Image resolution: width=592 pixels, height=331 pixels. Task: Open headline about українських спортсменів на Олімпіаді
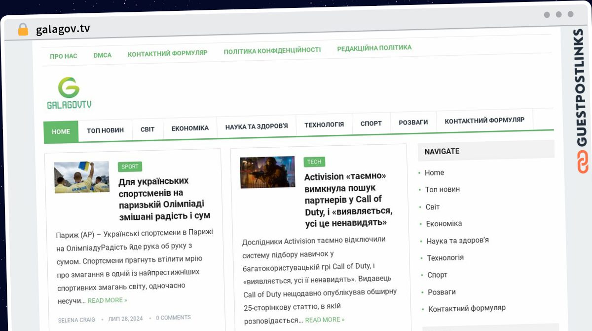164,199
